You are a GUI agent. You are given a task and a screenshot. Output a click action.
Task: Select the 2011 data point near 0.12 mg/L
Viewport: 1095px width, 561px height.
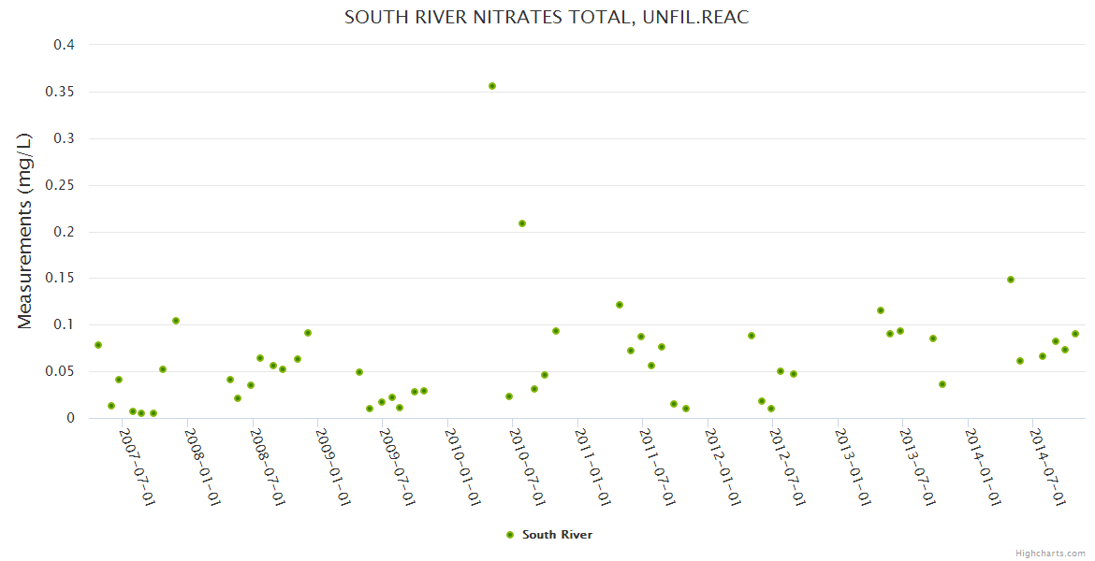click(620, 305)
